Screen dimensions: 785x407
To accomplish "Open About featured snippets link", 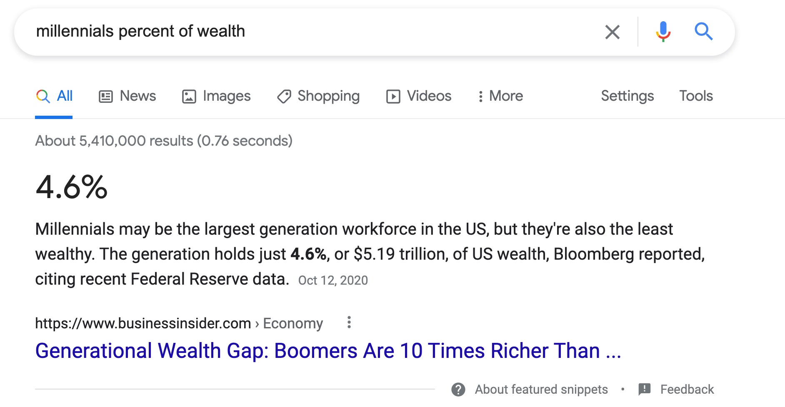I will pos(541,390).
